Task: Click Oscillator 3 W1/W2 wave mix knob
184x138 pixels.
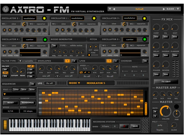Action: point(124,24)
